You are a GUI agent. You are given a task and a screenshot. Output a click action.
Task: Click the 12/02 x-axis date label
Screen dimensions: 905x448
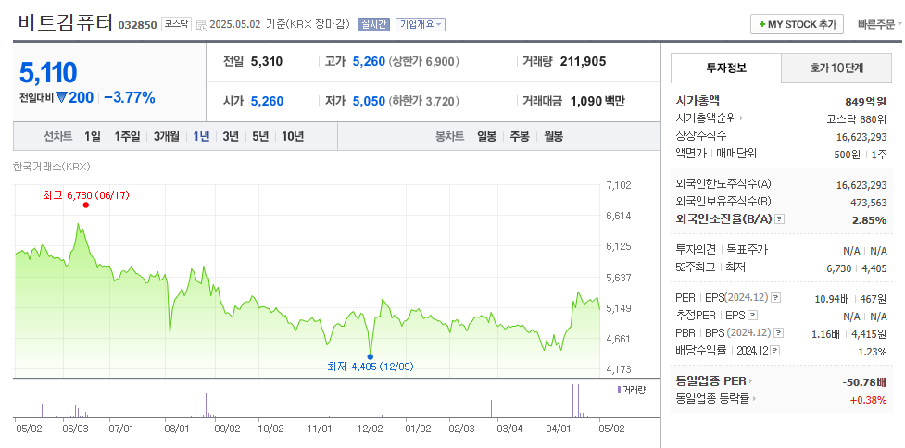point(370,429)
